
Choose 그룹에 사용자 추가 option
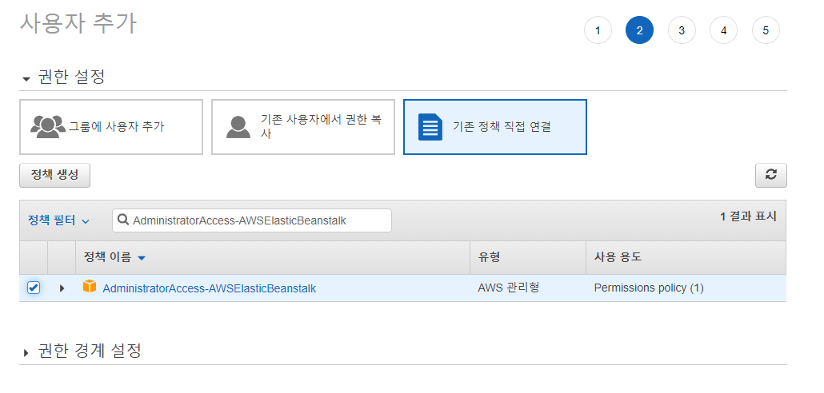(111, 127)
